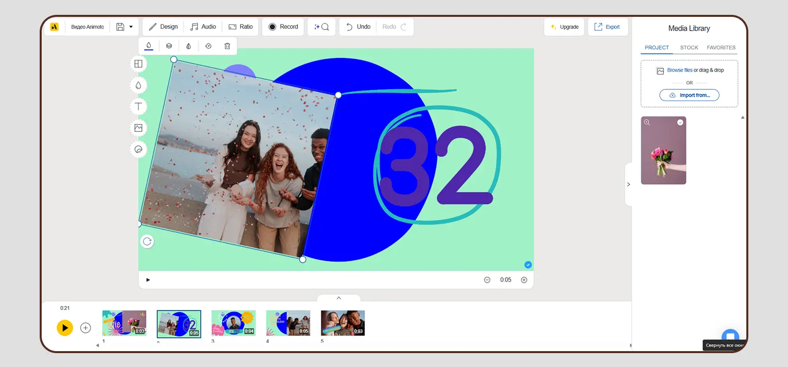
Task: Click the save project floppy disk icon
Action: (x=120, y=27)
